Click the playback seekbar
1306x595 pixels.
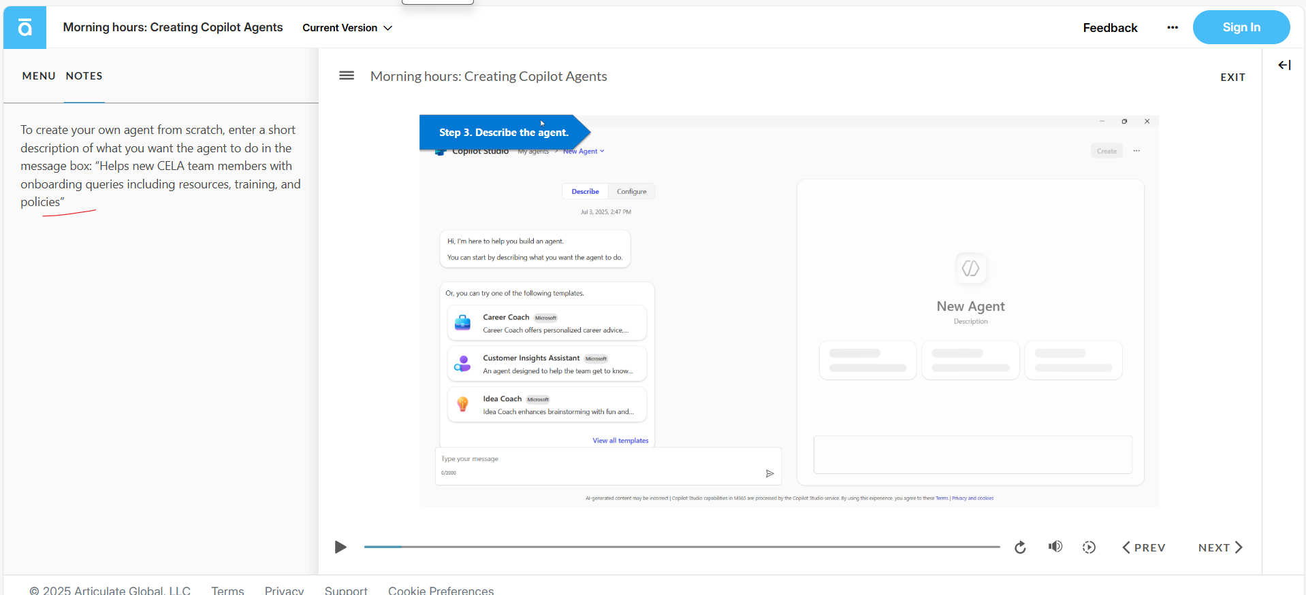click(682, 547)
